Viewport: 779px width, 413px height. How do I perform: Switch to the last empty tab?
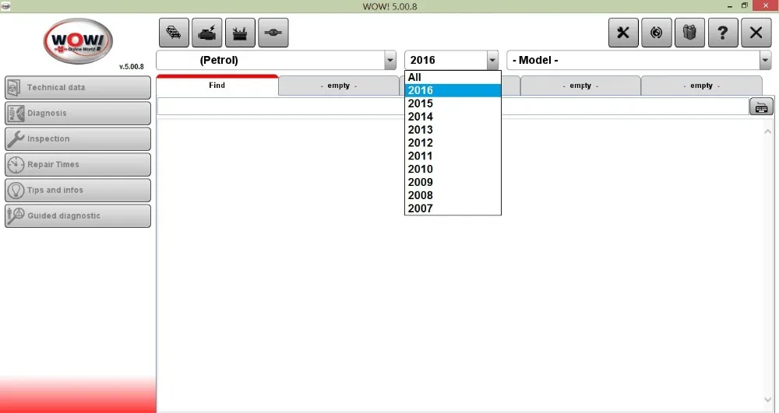[701, 86]
